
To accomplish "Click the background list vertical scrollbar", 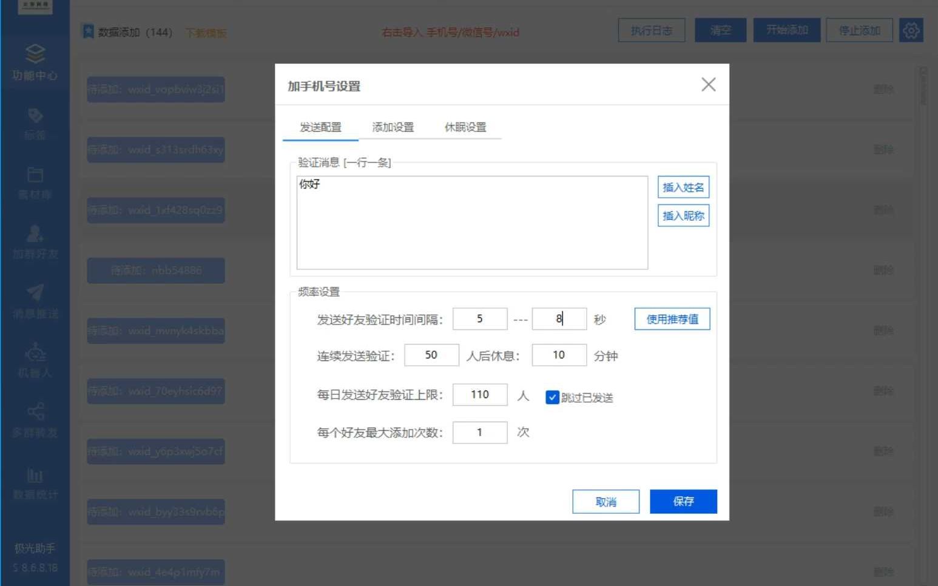I will 923,86.
